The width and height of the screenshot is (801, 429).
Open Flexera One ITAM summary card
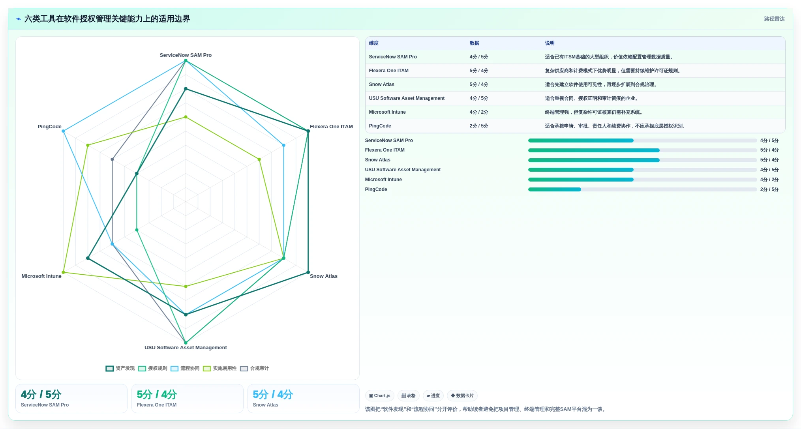[x=188, y=399]
